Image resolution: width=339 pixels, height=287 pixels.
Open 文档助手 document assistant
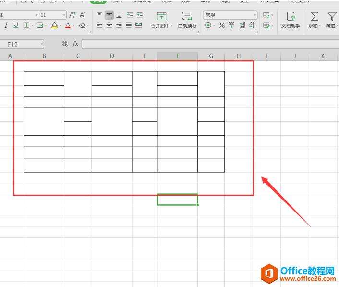tap(291, 20)
